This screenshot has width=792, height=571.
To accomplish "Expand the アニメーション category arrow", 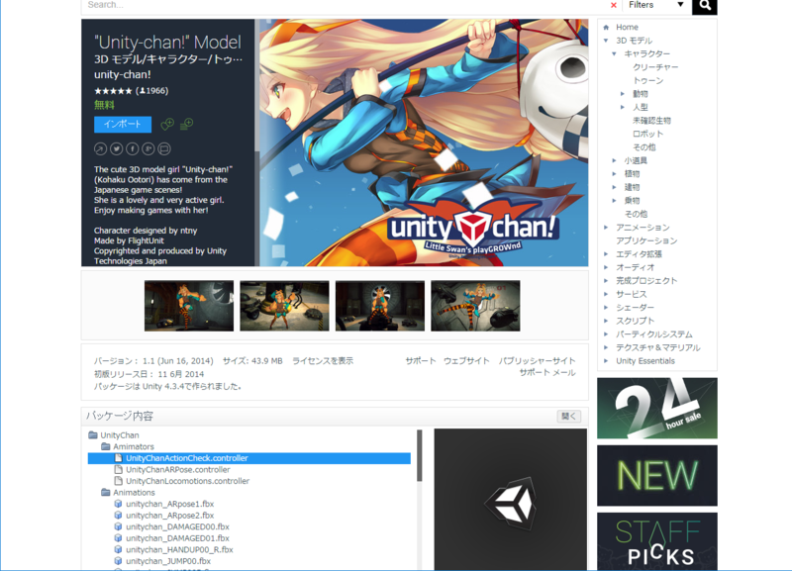I will [606, 228].
